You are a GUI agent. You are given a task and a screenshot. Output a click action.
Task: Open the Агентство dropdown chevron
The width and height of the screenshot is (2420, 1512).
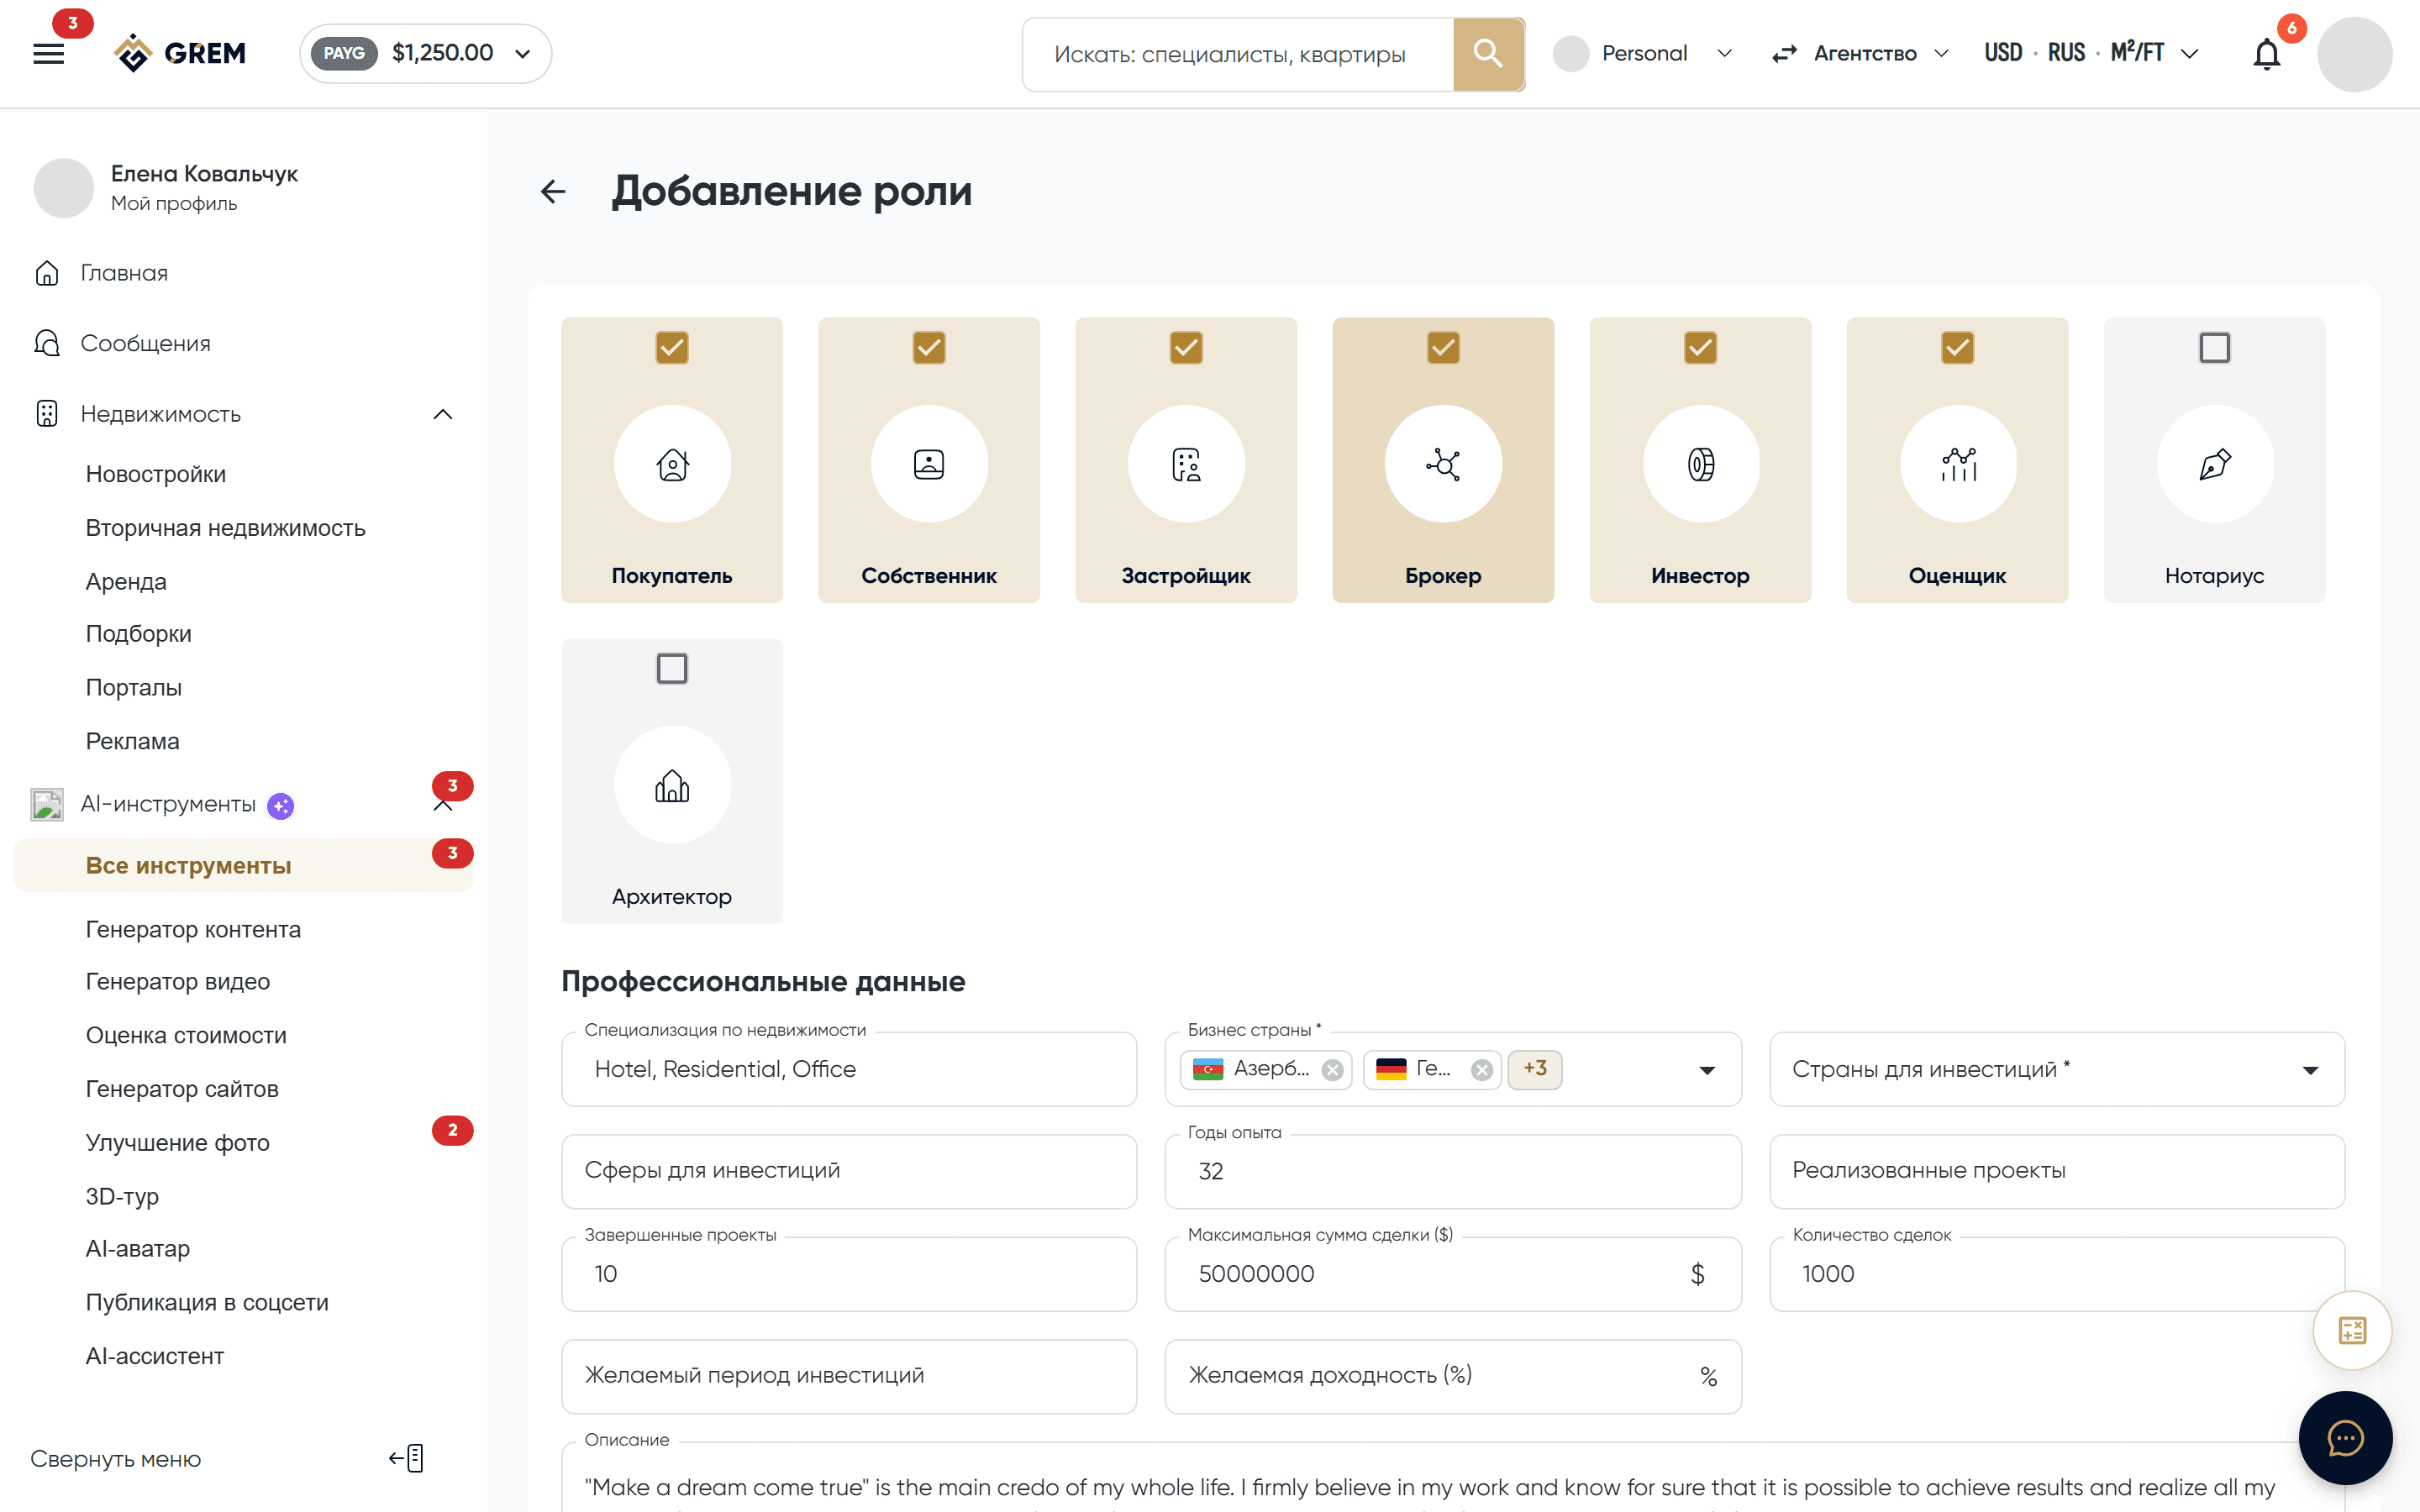tap(1941, 54)
